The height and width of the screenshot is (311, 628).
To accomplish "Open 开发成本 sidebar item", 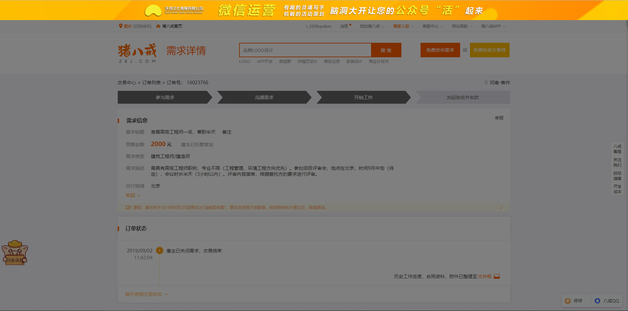I will pos(617,189).
